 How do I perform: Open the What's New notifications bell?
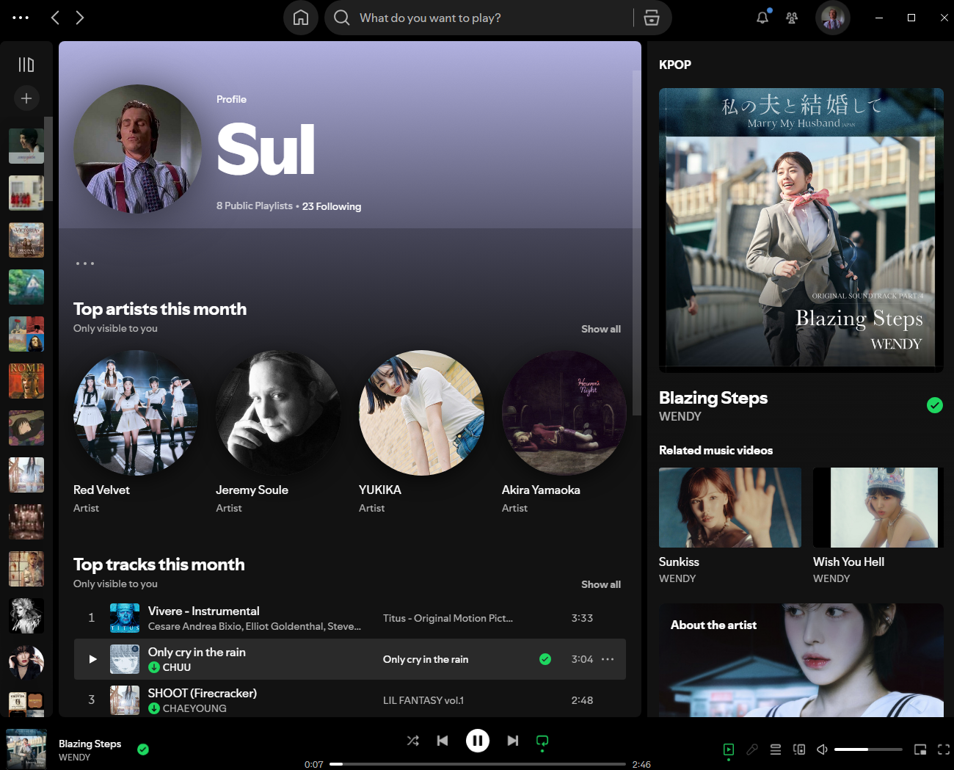(762, 18)
